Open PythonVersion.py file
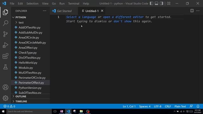This screenshot has height=114, width=203. pos(30,88)
